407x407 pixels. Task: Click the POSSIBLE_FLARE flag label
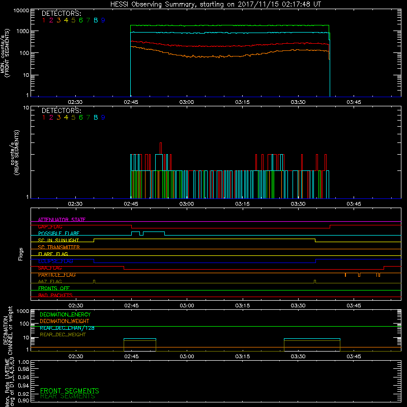[59, 234]
